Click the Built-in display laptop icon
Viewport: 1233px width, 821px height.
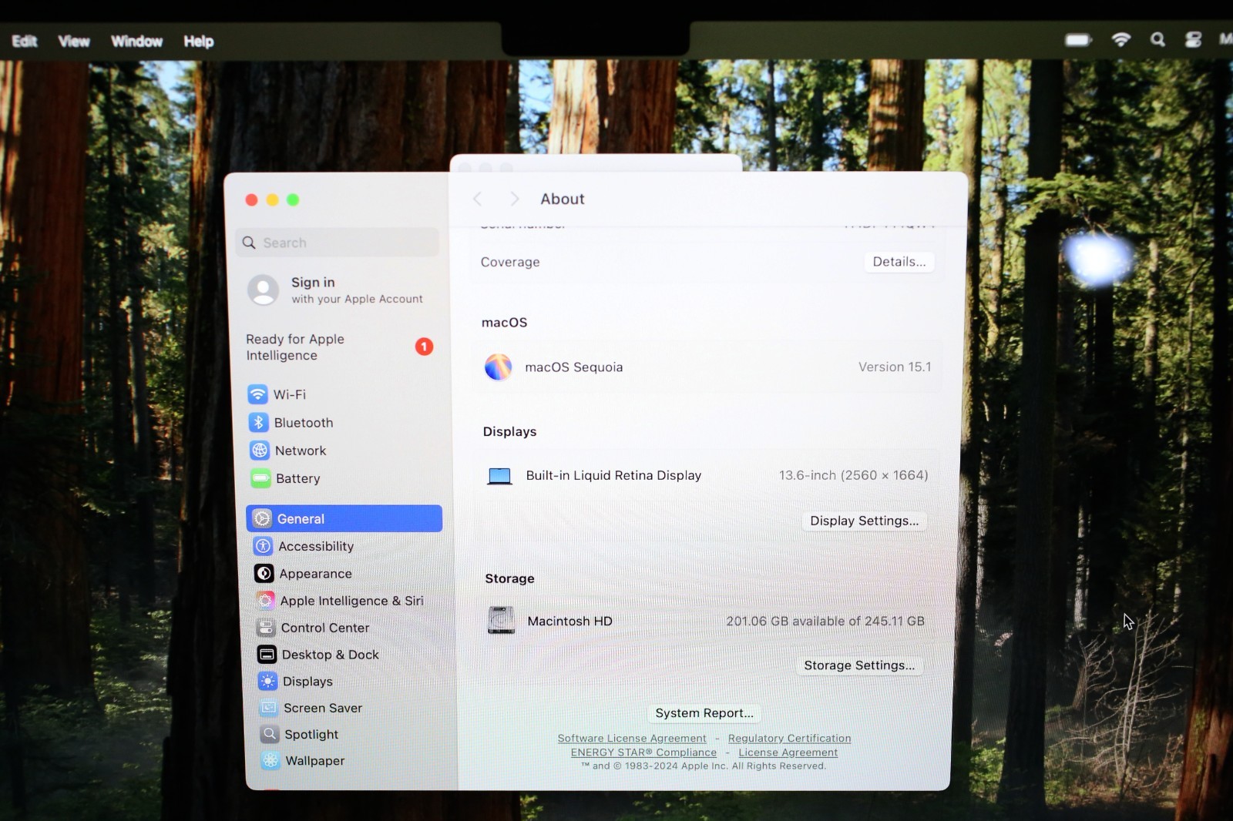click(x=499, y=476)
